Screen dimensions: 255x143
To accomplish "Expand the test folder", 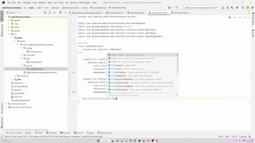I will pos(12,79).
